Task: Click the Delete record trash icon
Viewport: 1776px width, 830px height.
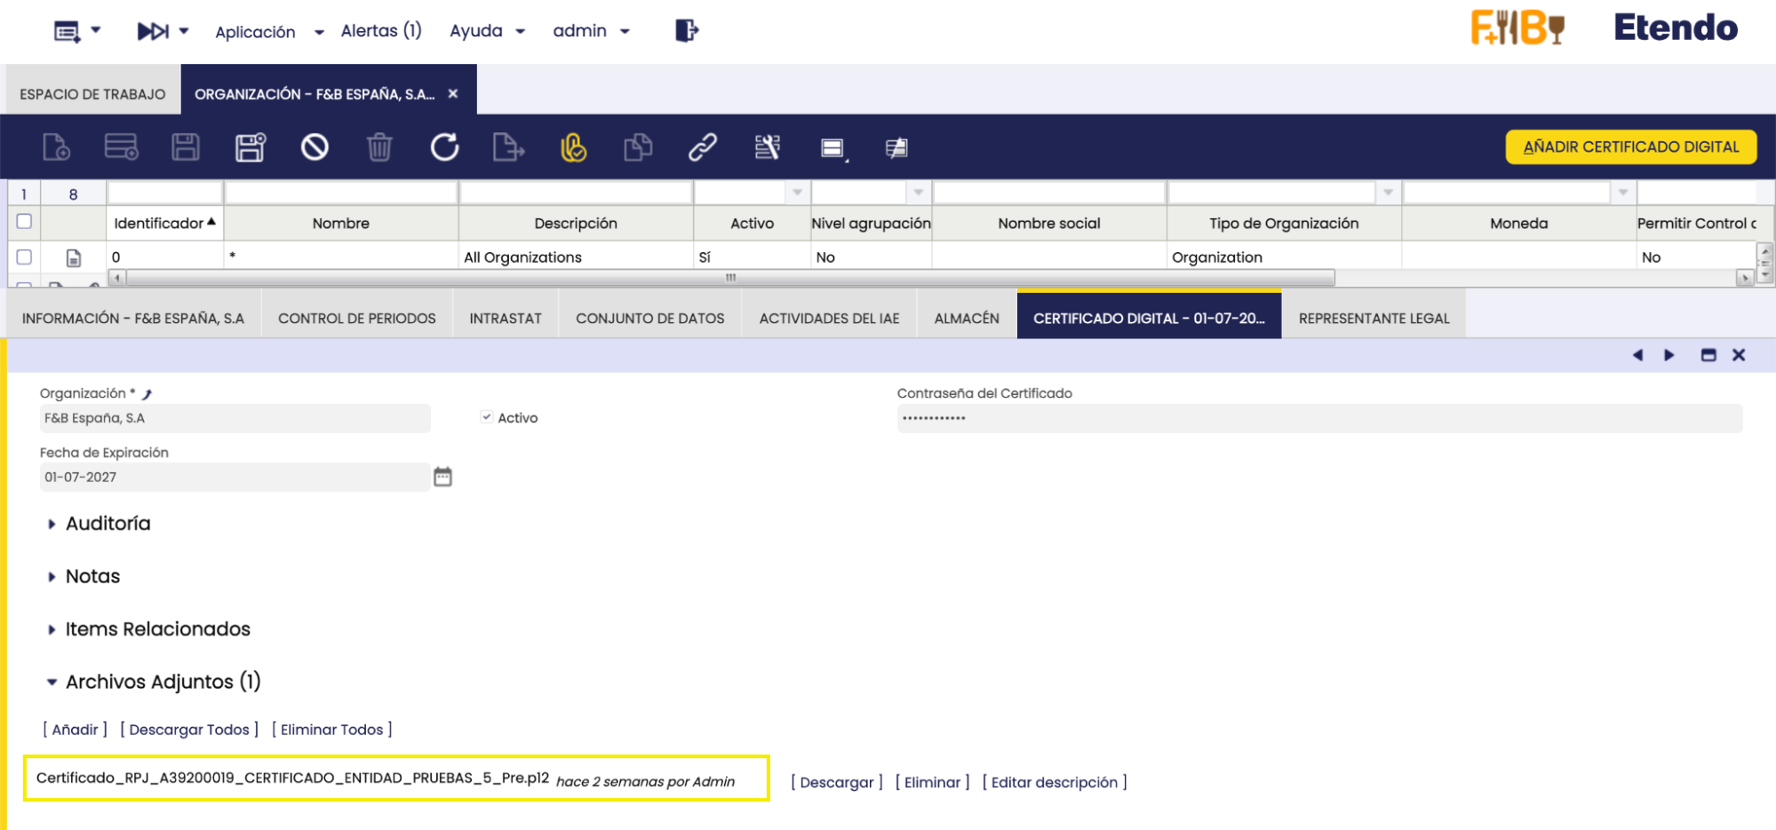Action: click(379, 147)
